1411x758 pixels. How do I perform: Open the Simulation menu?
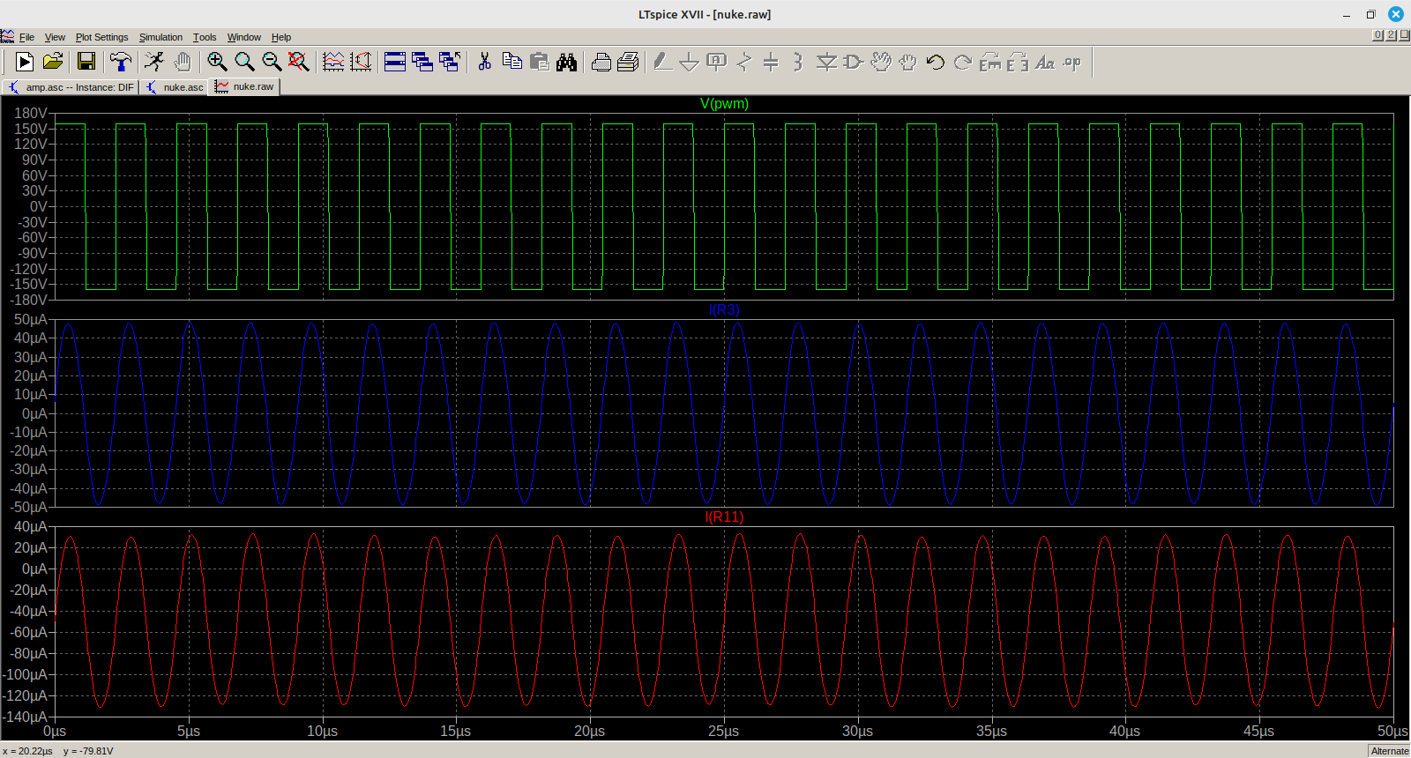click(161, 37)
